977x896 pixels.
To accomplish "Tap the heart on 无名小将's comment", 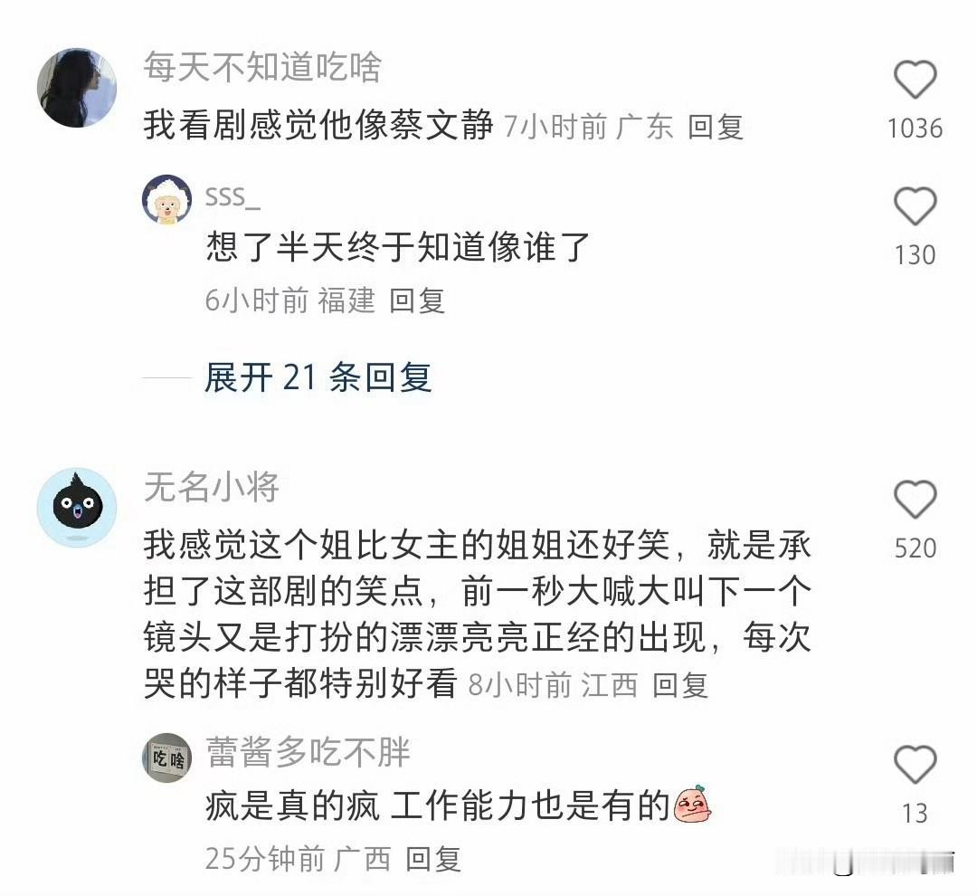I will [x=915, y=500].
